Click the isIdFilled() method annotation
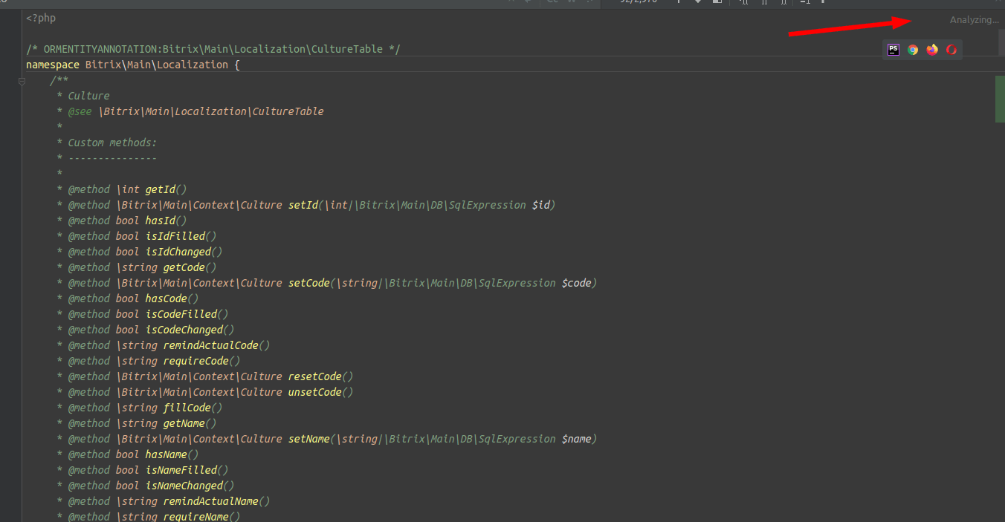The width and height of the screenshot is (1005, 522). click(142, 236)
